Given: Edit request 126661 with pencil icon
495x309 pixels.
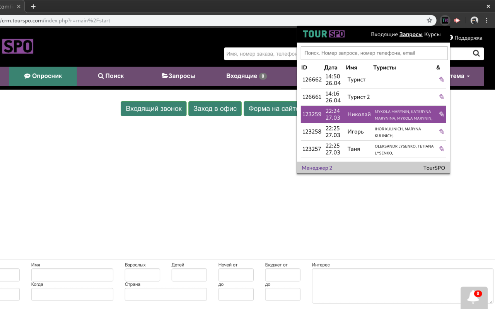Looking at the screenshot, I should click(441, 97).
